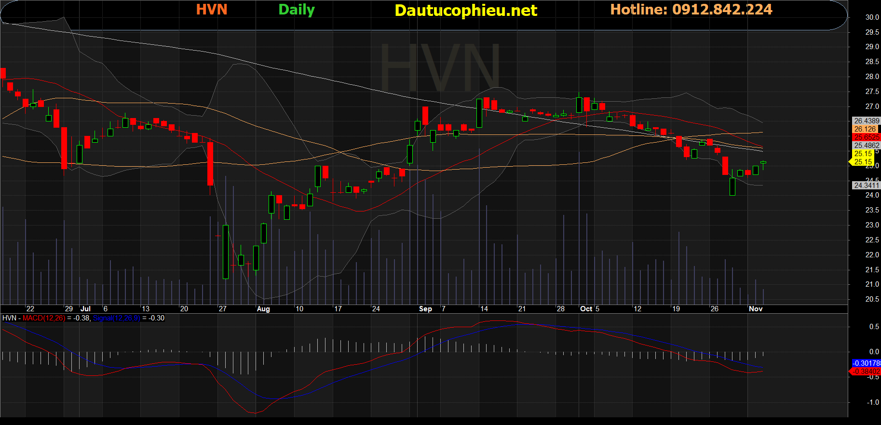The image size is (881, 425).
Task: Click the orange HVN ticker title
Action: coord(212,10)
